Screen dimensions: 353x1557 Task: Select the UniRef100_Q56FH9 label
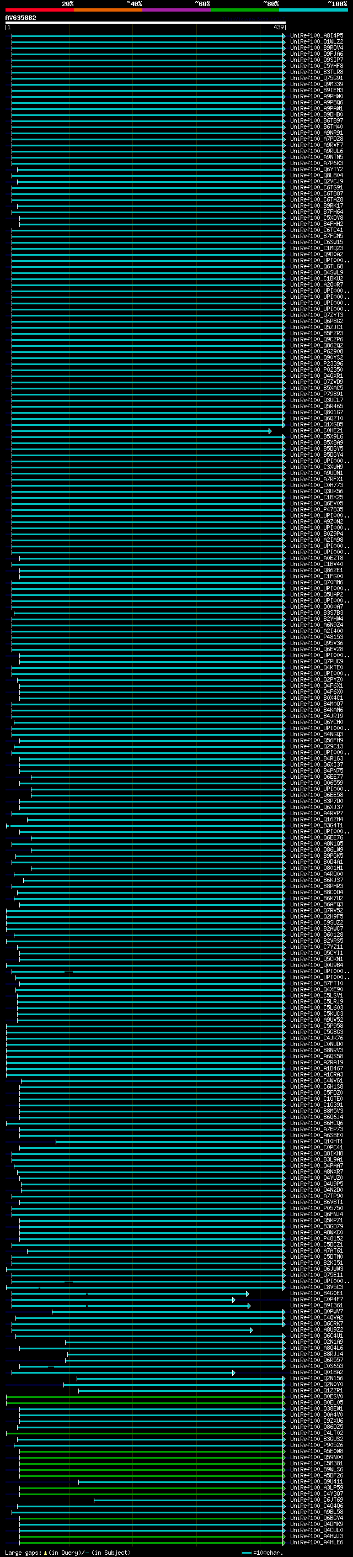(316, 741)
